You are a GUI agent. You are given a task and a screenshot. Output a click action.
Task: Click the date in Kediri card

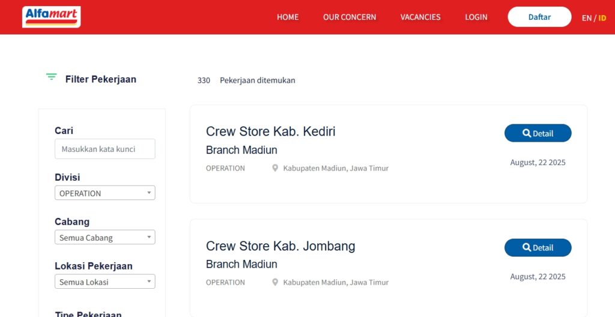(x=538, y=163)
